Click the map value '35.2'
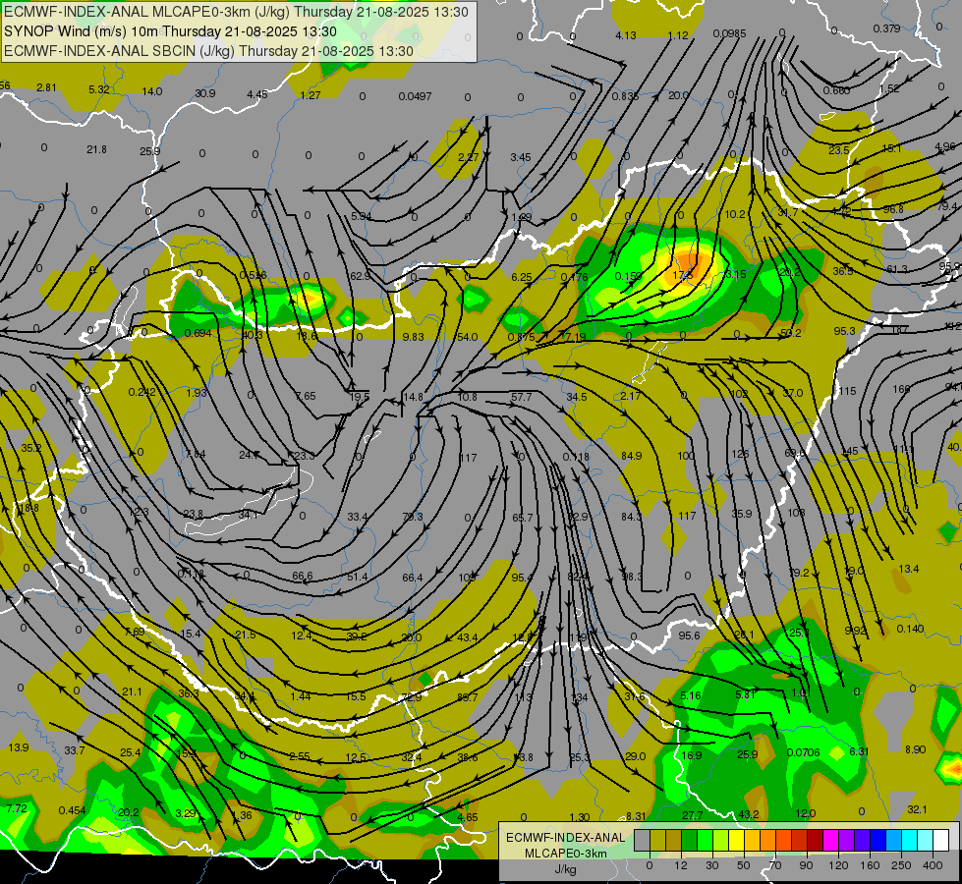Viewport: 962px width, 884px height. tap(31, 448)
